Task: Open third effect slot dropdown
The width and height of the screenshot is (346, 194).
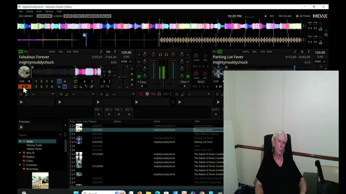Action: 124,94
